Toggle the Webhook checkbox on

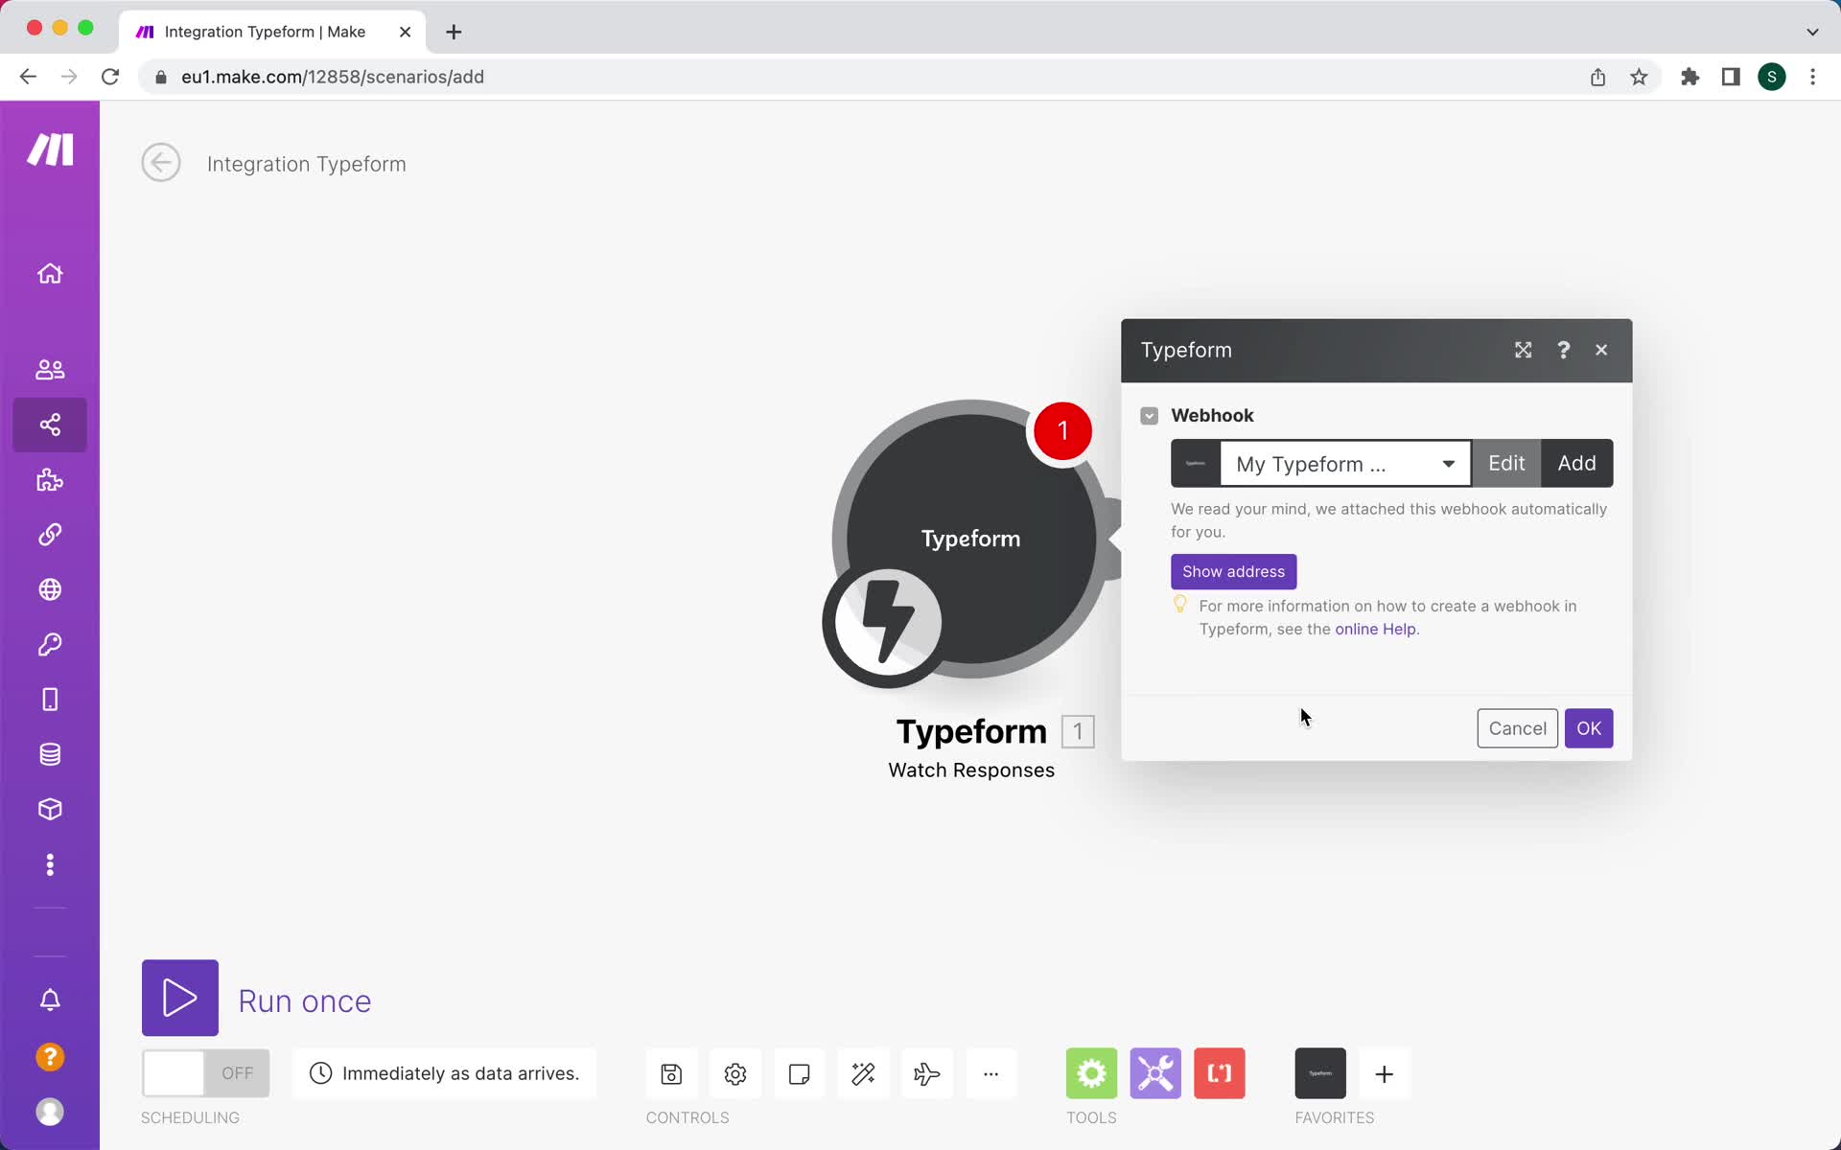click(x=1149, y=415)
